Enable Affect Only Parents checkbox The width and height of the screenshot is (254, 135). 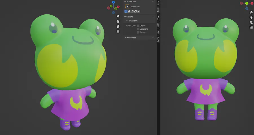click(x=138, y=32)
